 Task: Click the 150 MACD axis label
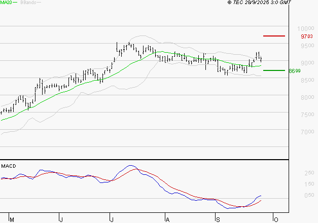[309, 184]
